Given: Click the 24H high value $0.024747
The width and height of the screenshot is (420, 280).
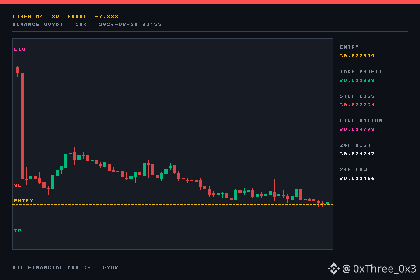Looking at the screenshot, I should tap(357, 154).
